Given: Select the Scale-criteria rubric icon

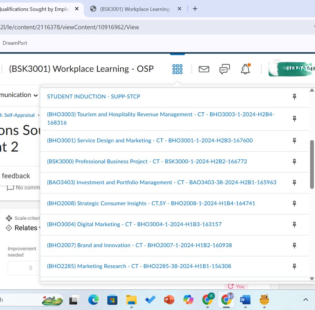Looking at the screenshot, I should pos(9,218).
